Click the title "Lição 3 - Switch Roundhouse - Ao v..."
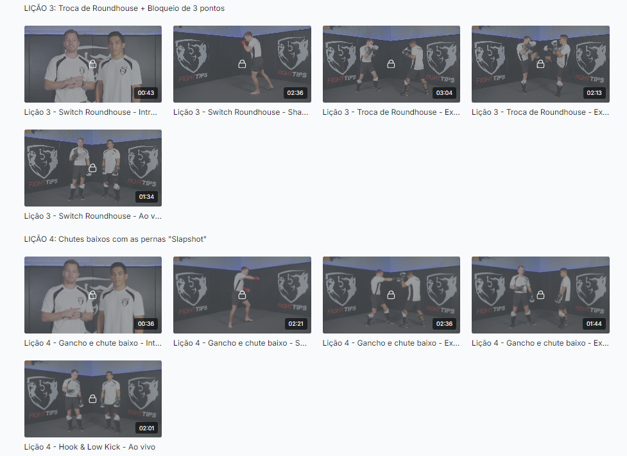The width and height of the screenshot is (627, 456). pyautogui.click(x=92, y=216)
